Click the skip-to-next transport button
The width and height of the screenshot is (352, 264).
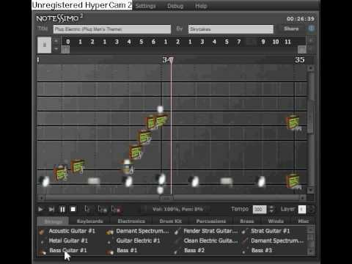click(x=51, y=209)
